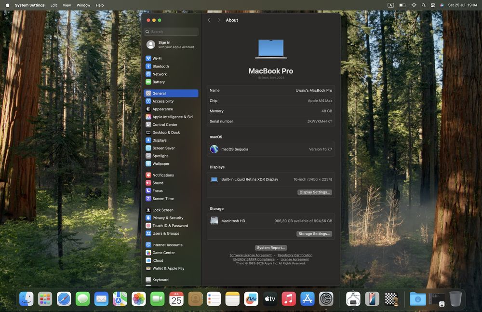Screen dimensions: 482x312
Task: Open Control Center in the menu bar
Action: click(x=433, y=5)
